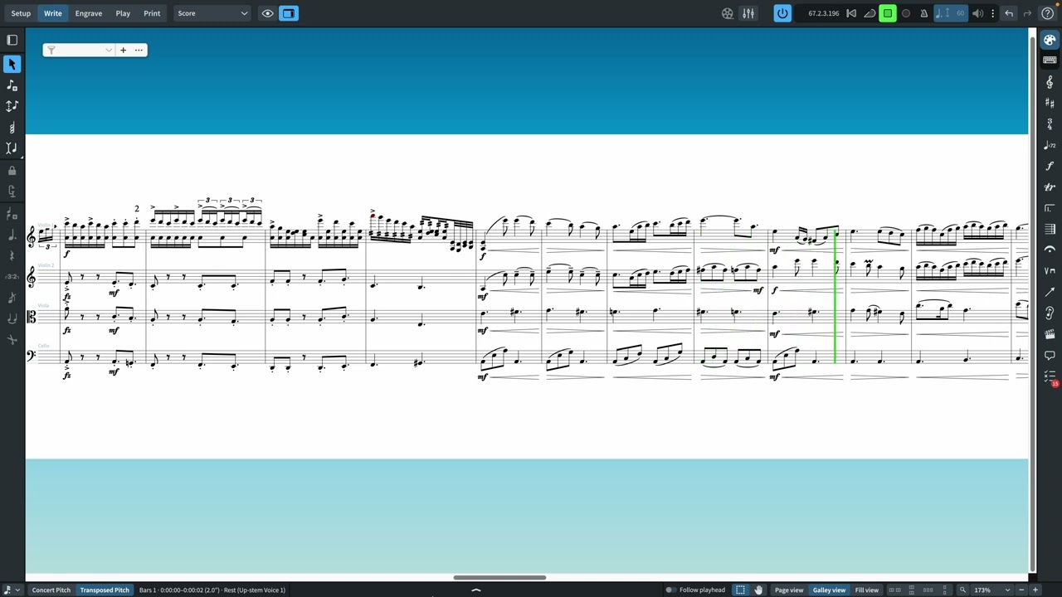Open the Comments panel
Image resolution: width=1062 pixels, height=597 pixels.
pos(1050,356)
